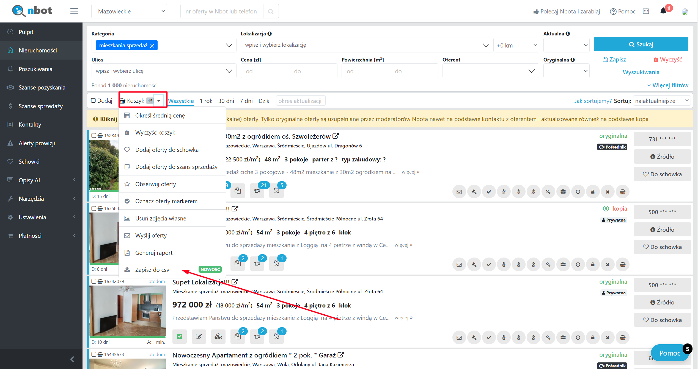698x369 pixels.
Task: Click the Szukaj button
Action: [x=641, y=44]
